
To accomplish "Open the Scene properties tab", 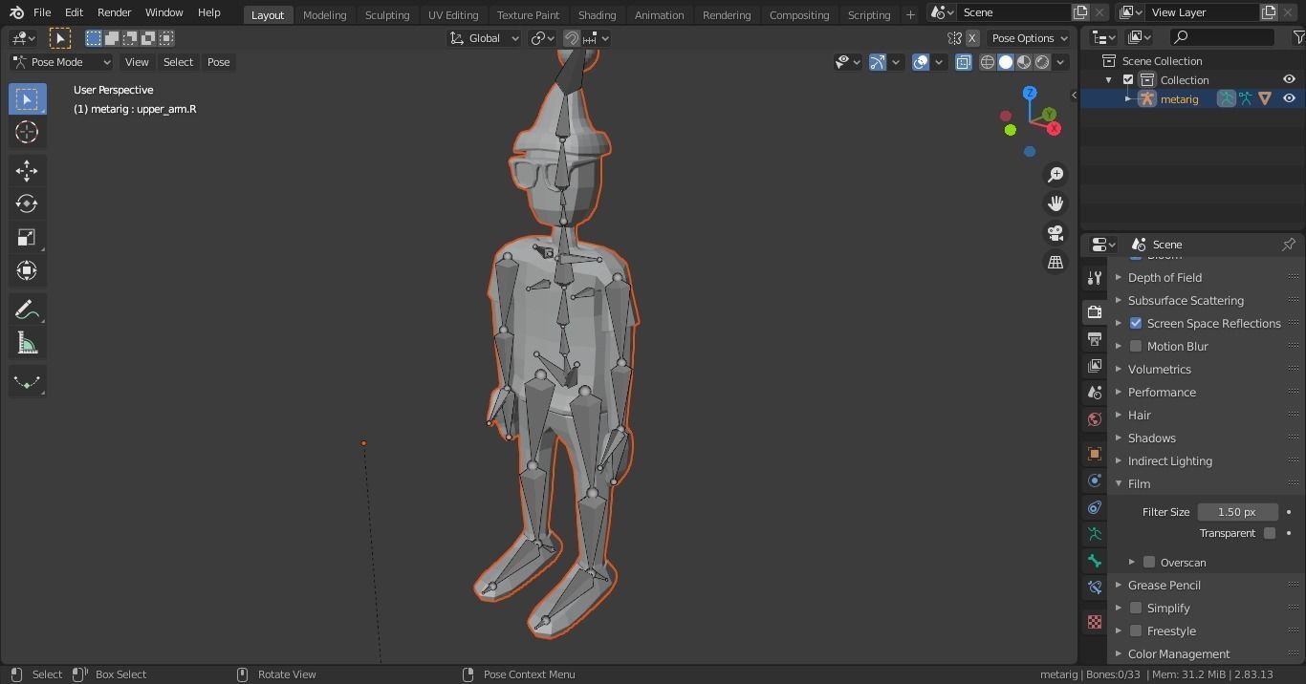I will (1095, 393).
